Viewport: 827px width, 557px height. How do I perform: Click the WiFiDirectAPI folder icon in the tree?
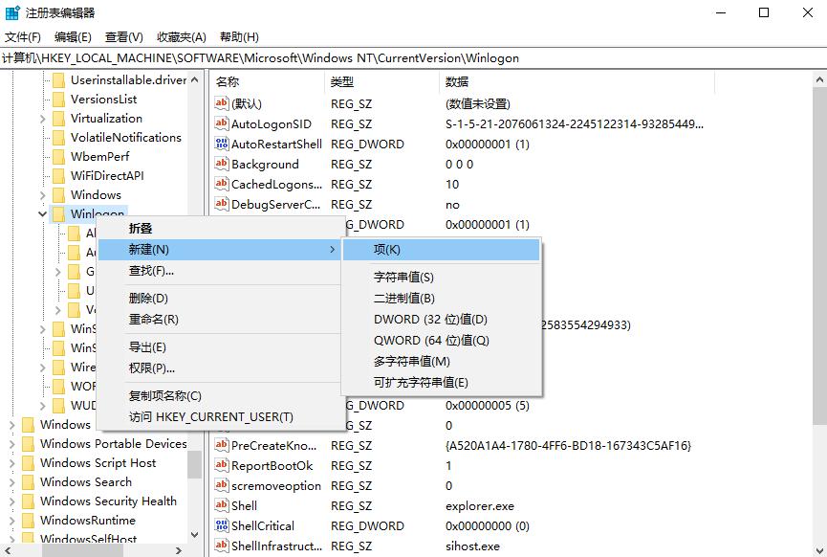tap(58, 175)
